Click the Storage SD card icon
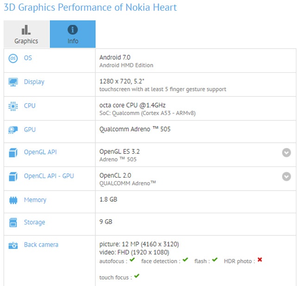Image resolution: width=301 pixels, height=286 pixels. 13,222
